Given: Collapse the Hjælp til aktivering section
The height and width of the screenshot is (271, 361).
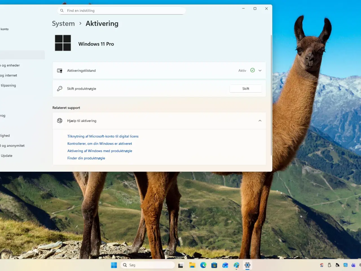Looking at the screenshot, I should 260,121.
